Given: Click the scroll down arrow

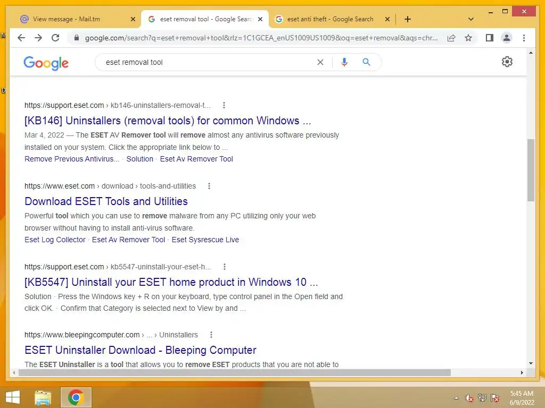Looking at the screenshot, I should (531, 363).
